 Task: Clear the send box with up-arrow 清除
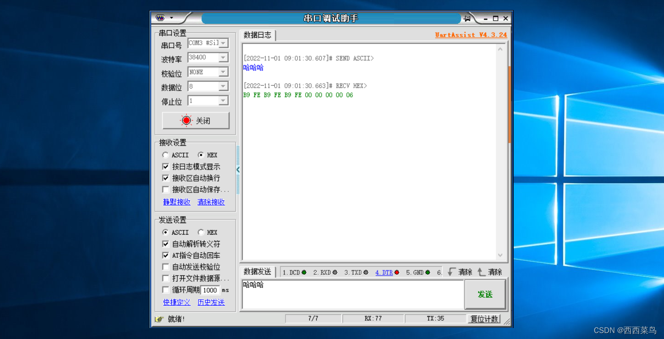pyautogui.click(x=490, y=272)
